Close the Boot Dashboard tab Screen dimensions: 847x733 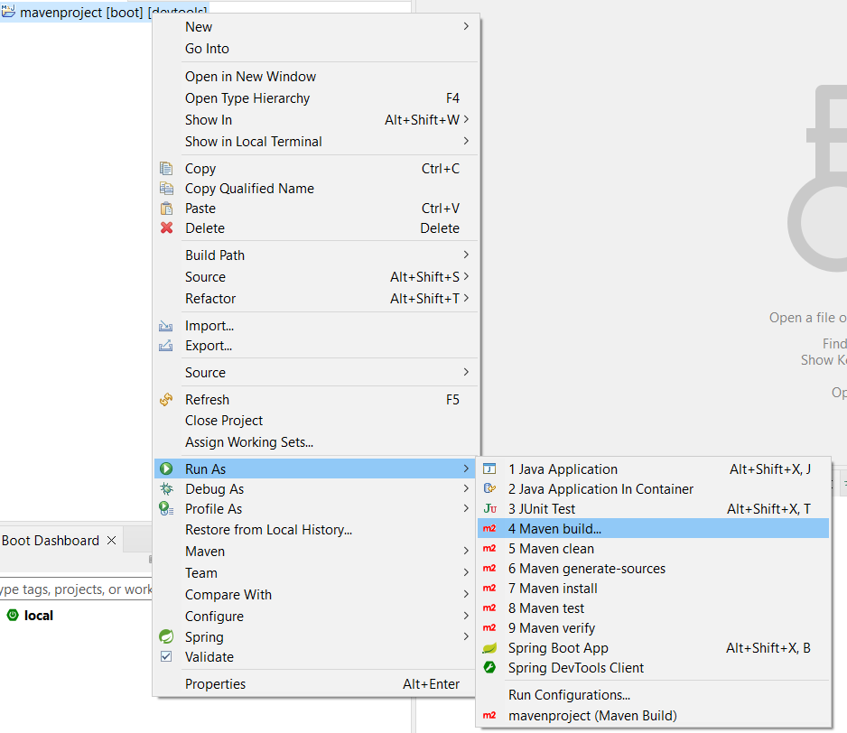tap(112, 540)
